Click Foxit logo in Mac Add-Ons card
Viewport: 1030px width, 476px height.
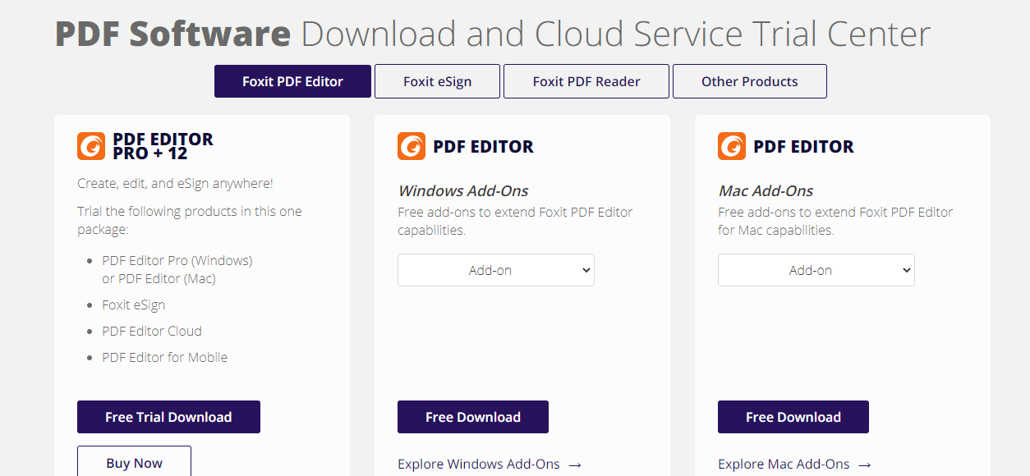(x=732, y=146)
